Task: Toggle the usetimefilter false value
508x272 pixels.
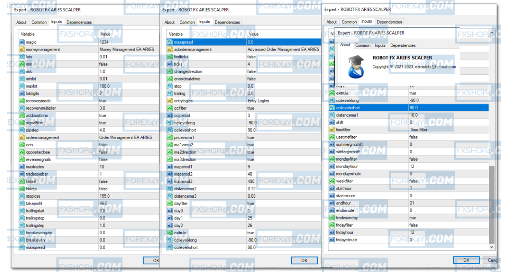Action: [413, 137]
